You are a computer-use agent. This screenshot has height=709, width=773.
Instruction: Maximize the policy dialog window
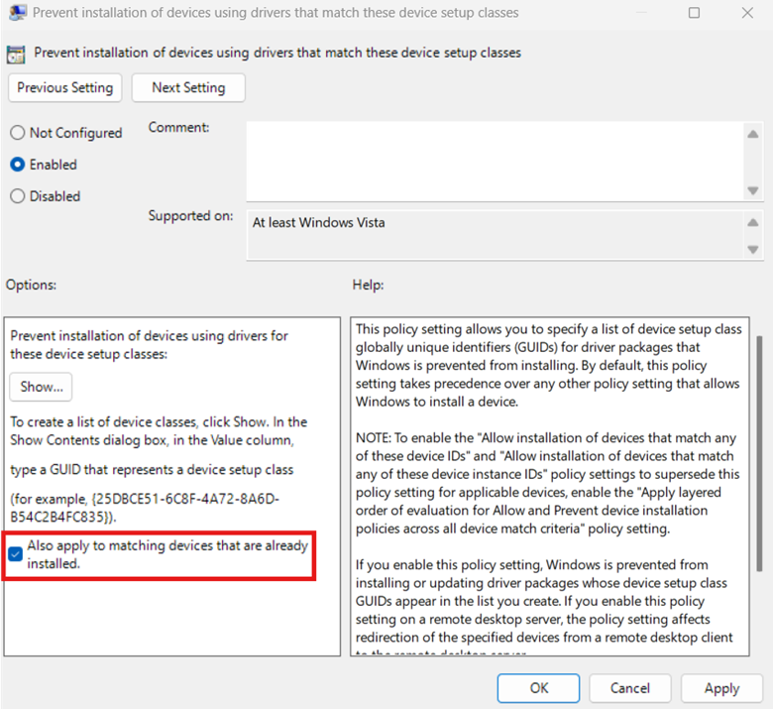[694, 13]
